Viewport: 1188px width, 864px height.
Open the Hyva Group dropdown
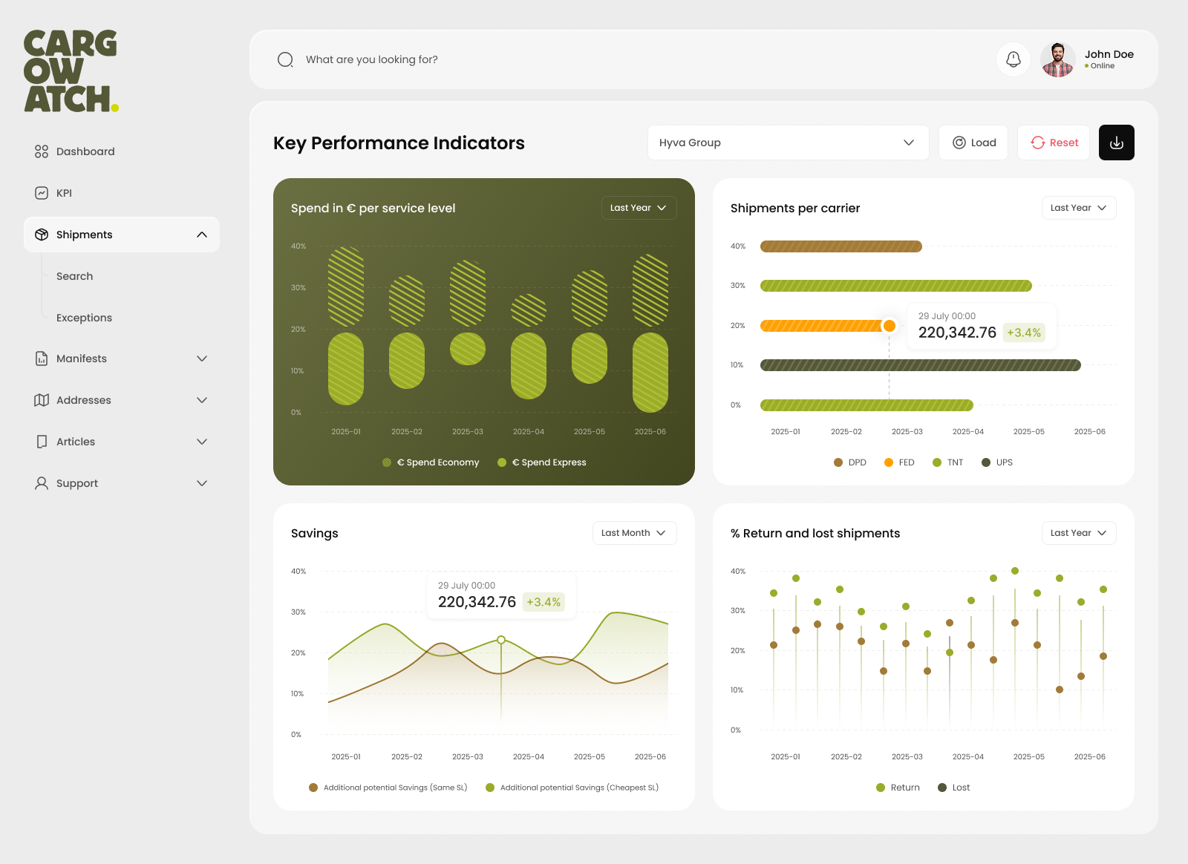coord(788,142)
